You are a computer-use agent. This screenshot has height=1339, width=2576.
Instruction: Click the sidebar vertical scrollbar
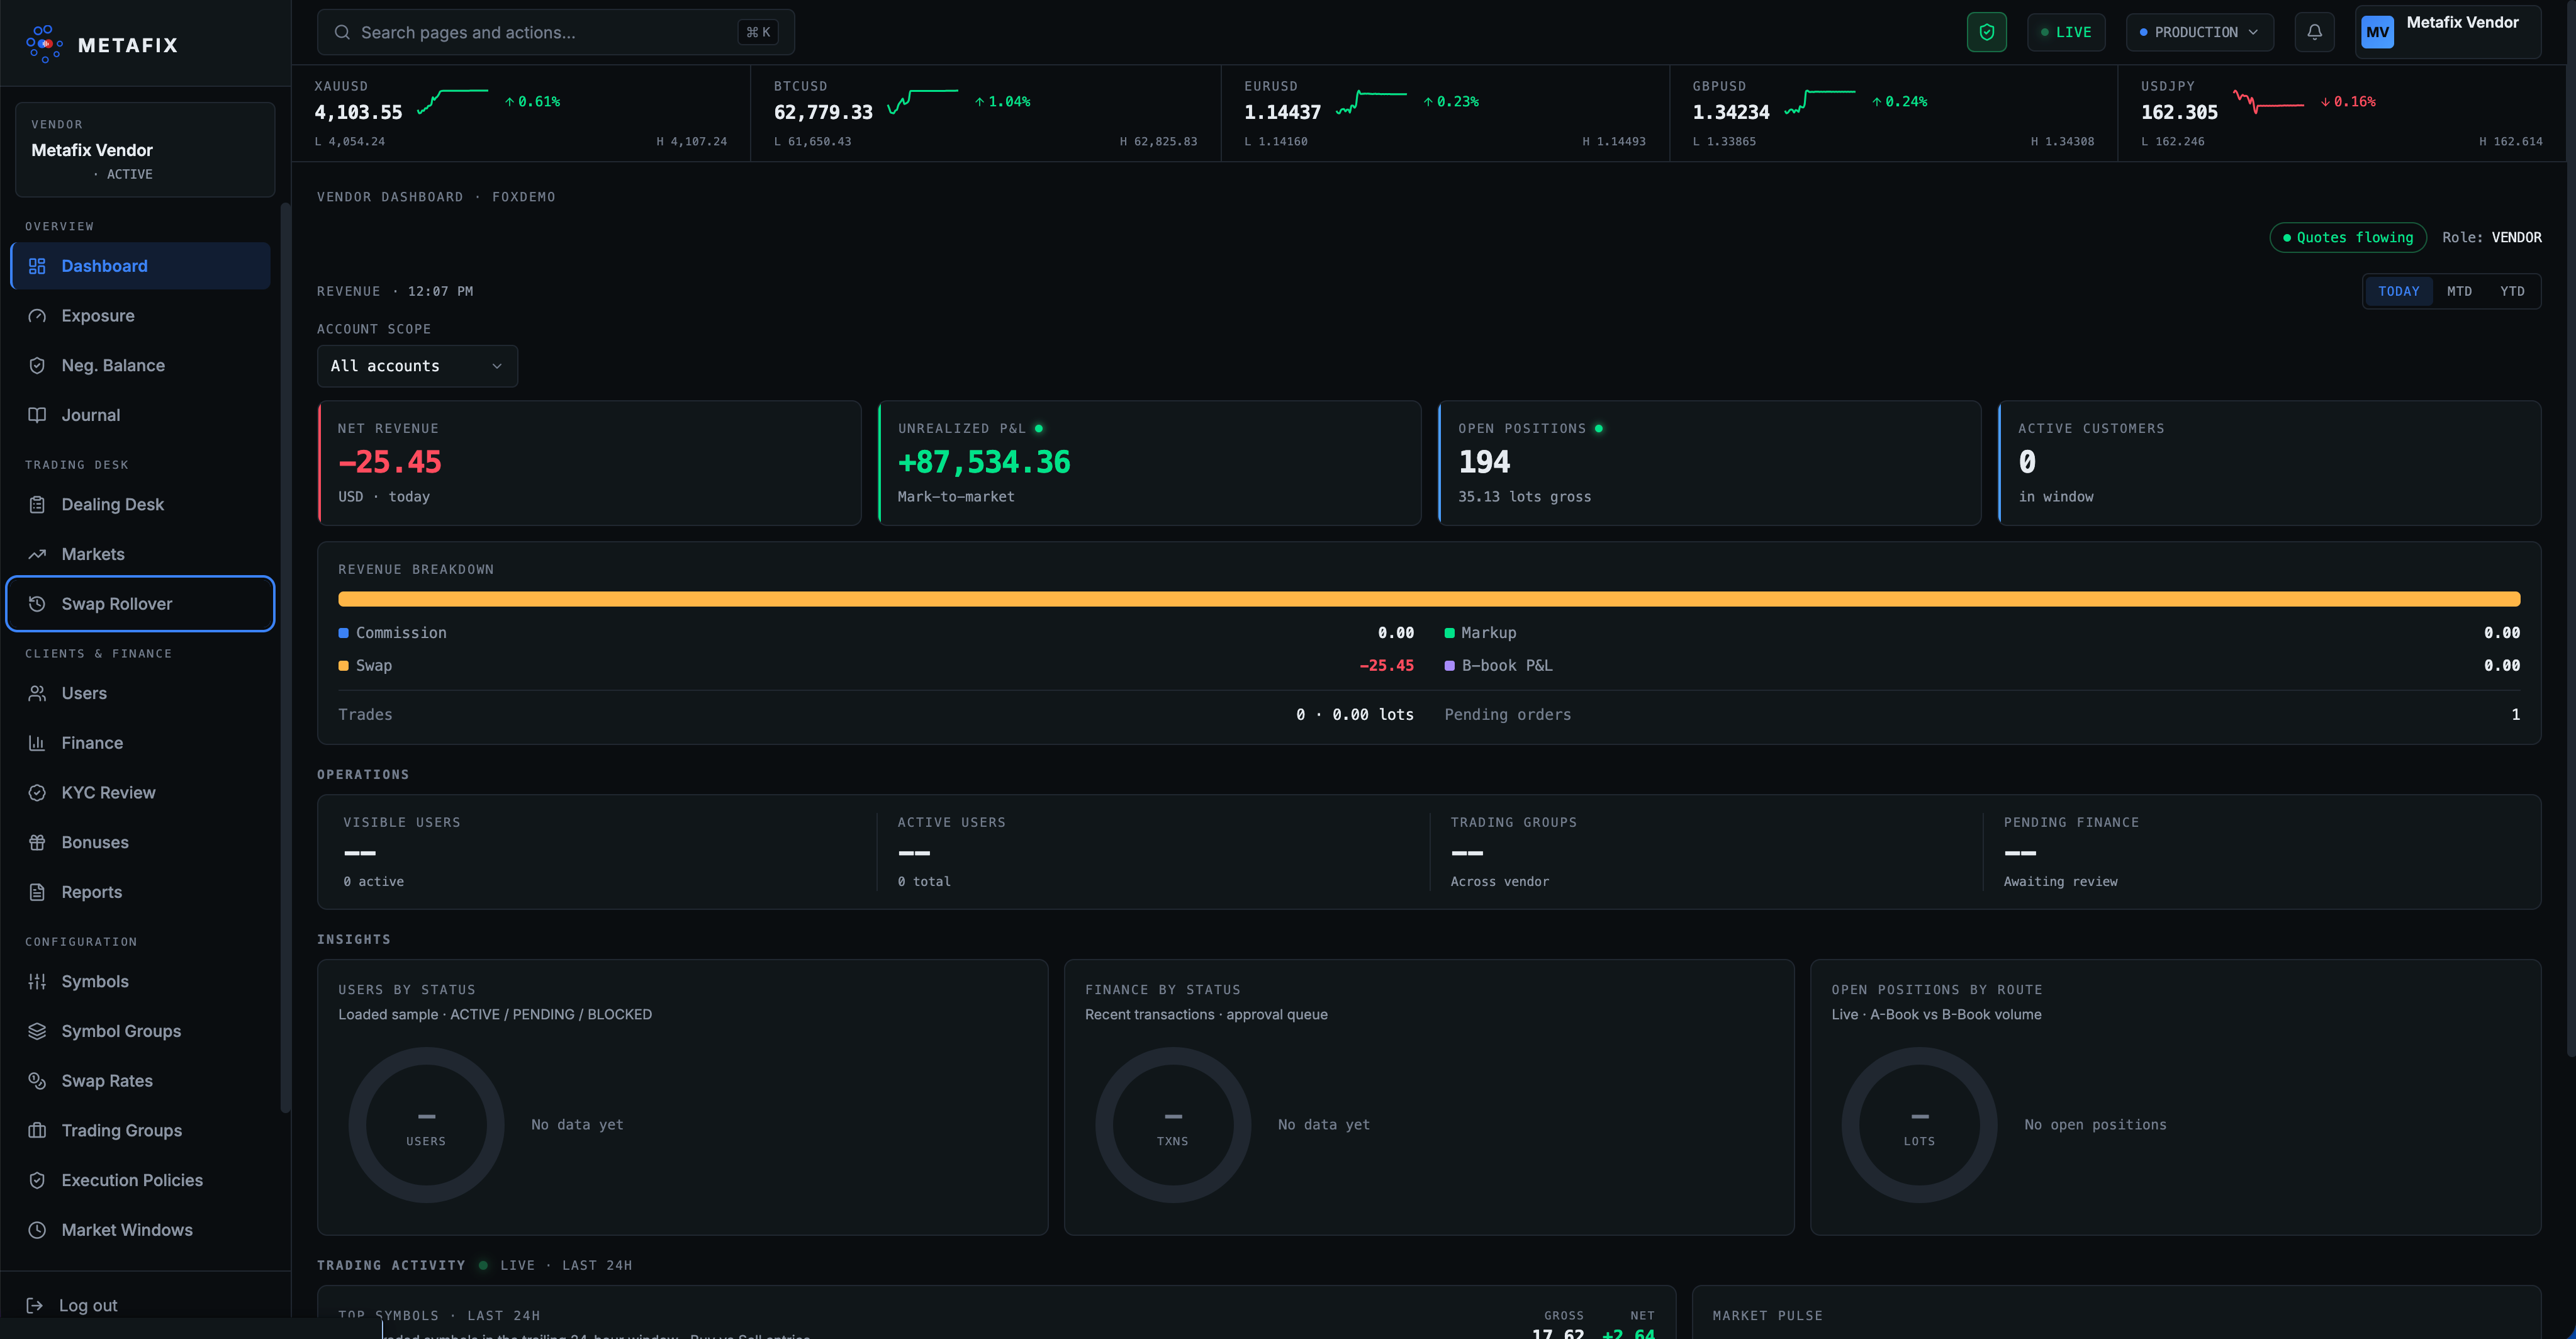(285, 657)
